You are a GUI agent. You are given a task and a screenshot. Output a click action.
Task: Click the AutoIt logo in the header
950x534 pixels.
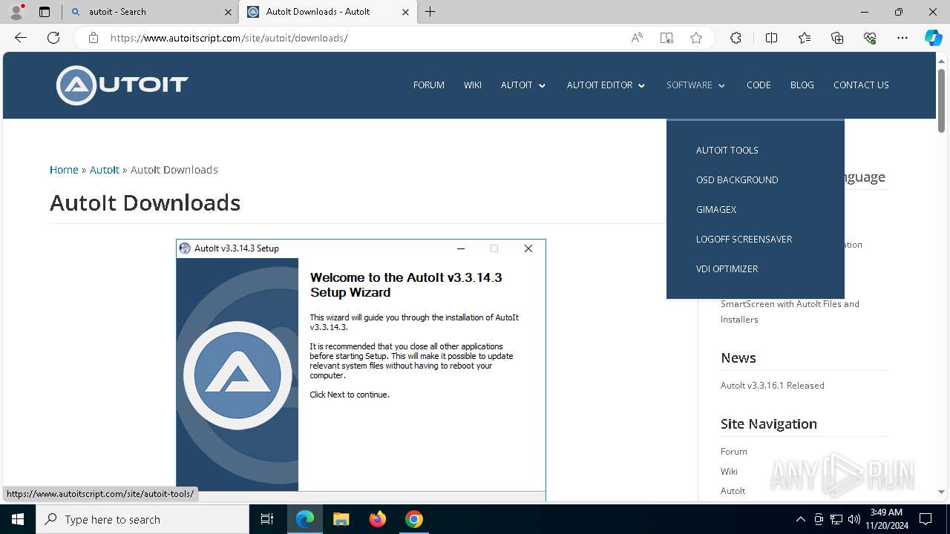point(122,85)
